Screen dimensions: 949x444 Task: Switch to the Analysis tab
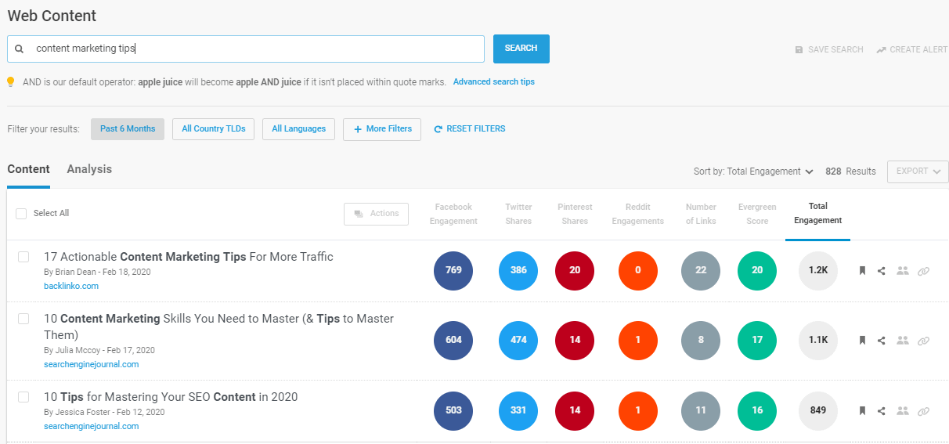pos(89,169)
